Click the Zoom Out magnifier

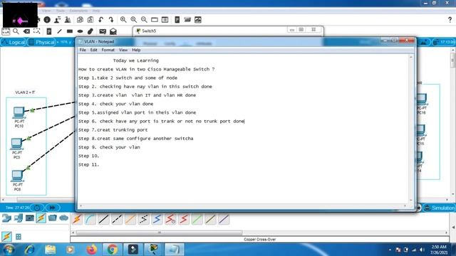(x=144, y=20)
